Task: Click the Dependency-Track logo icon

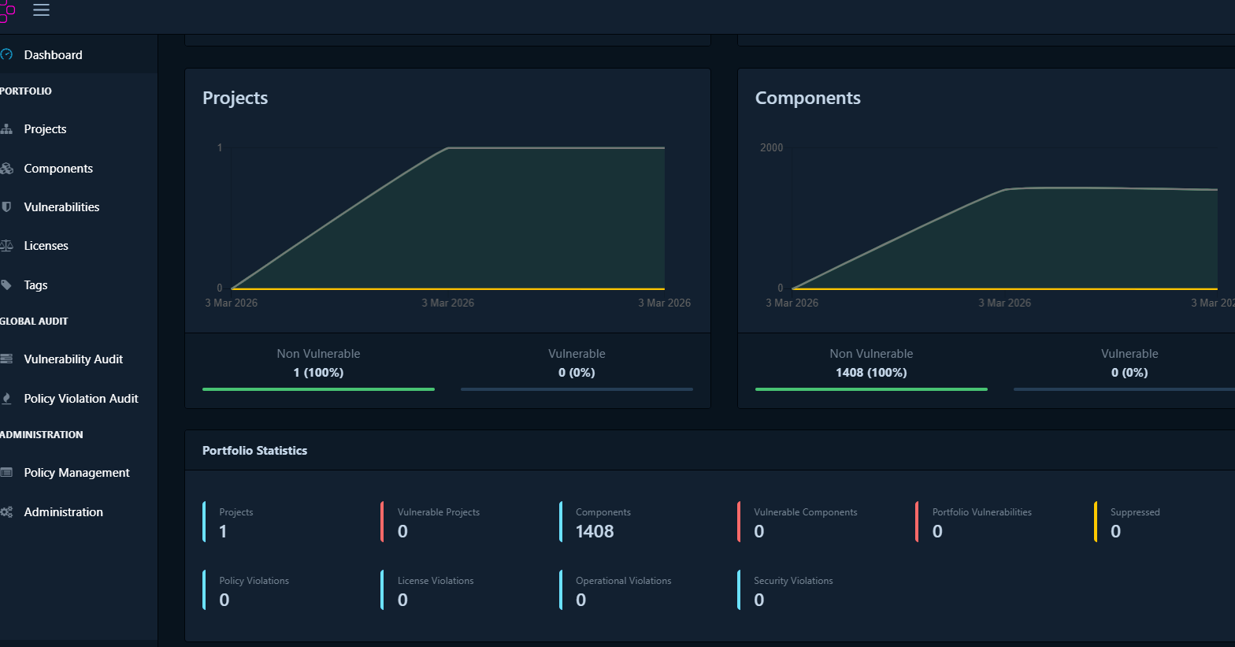Action: pyautogui.click(x=7, y=10)
